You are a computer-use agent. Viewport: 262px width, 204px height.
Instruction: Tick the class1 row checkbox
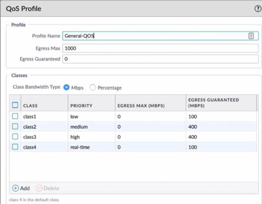15,116
